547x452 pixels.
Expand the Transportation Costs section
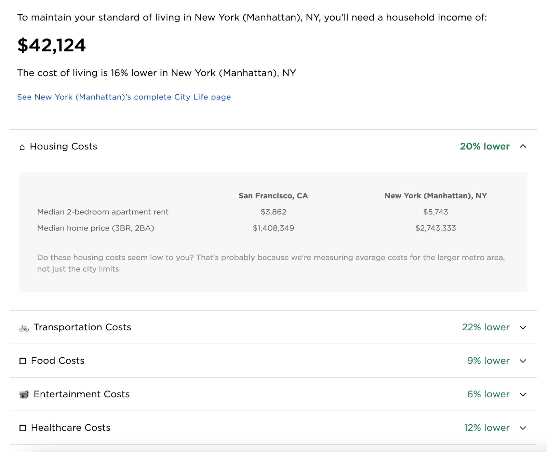tap(522, 328)
